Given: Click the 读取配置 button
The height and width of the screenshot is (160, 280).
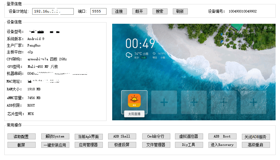Looking at the screenshot, I should (x=21, y=137).
